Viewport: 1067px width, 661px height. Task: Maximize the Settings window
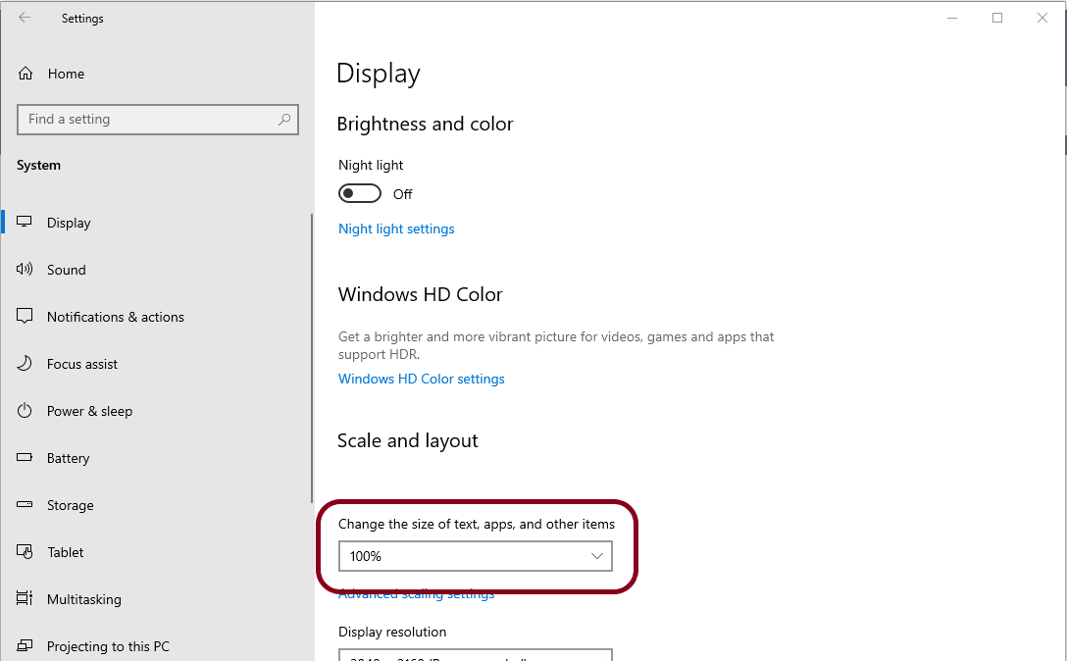point(997,18)
